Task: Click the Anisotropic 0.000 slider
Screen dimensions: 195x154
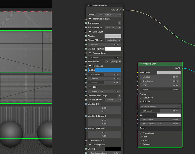Action: click(x=160, y=120)
